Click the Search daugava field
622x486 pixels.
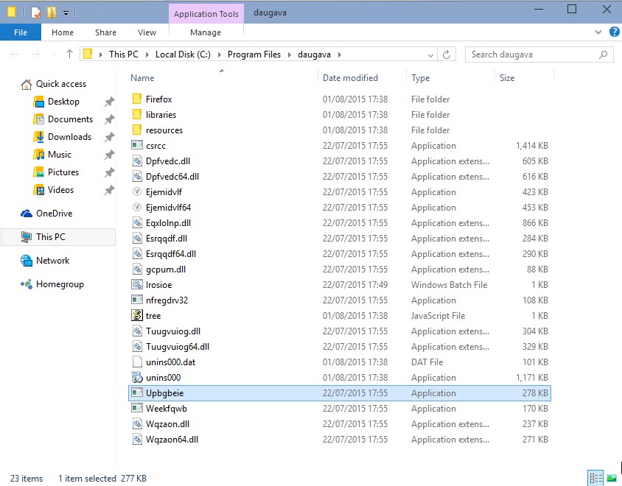534,54
